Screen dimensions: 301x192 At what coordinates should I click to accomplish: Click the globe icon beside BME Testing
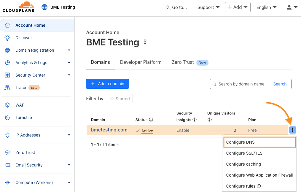[44, 7]
